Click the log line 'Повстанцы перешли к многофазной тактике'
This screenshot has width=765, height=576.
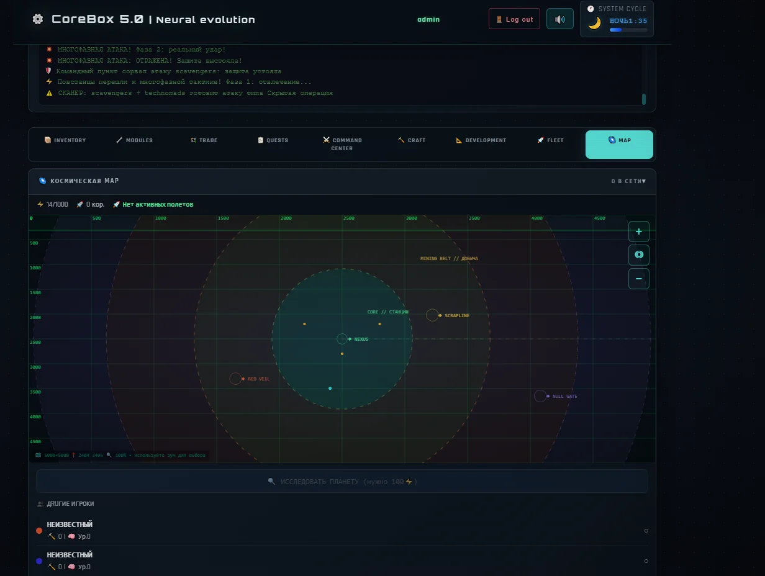coord(179,82)
